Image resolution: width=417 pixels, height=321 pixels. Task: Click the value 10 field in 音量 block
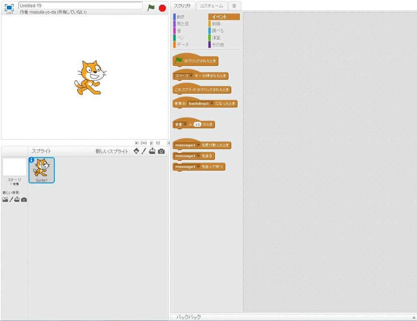tap(197, 125)
